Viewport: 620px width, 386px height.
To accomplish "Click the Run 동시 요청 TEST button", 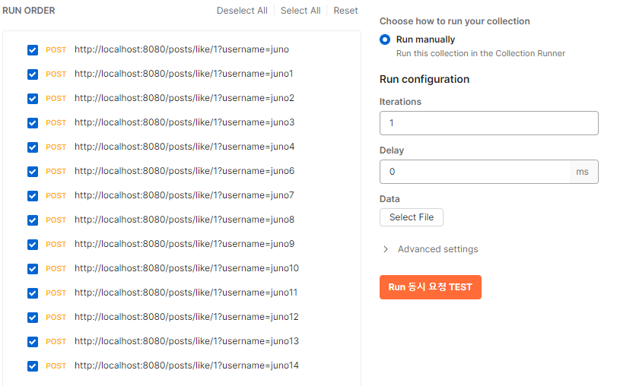I will pyautogui.click(x=430, y=287).
